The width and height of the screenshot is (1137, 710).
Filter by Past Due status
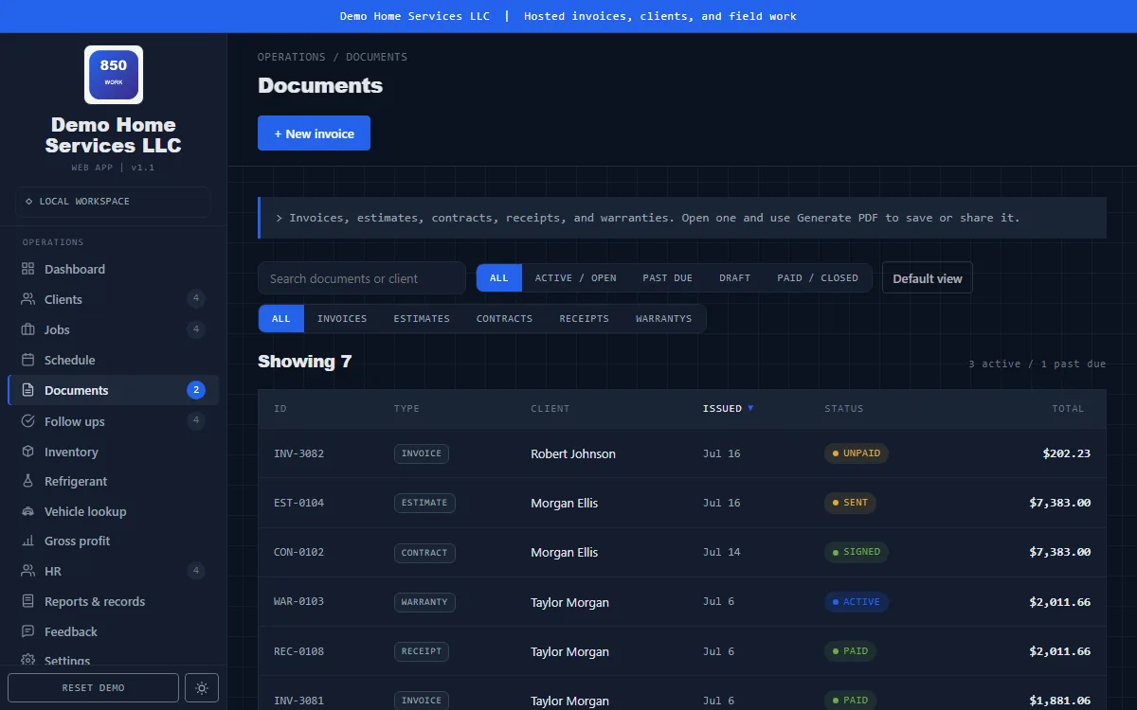(667, 277)
